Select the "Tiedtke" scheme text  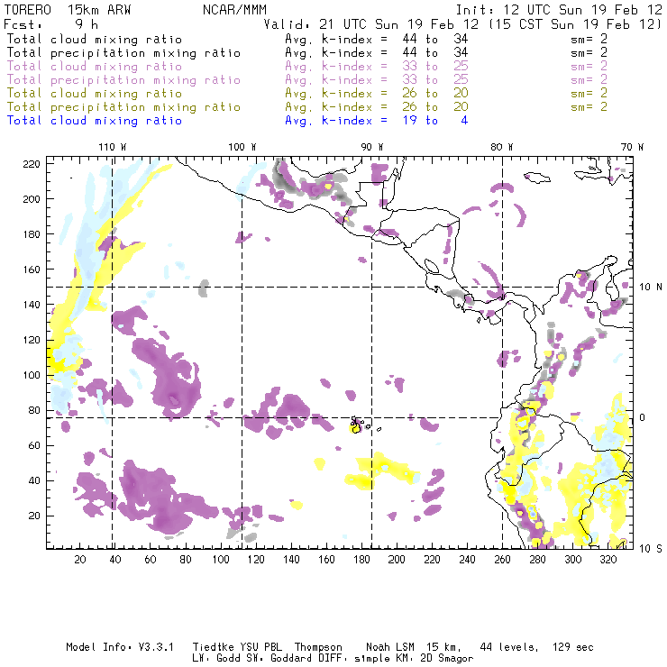click(214, 647)
